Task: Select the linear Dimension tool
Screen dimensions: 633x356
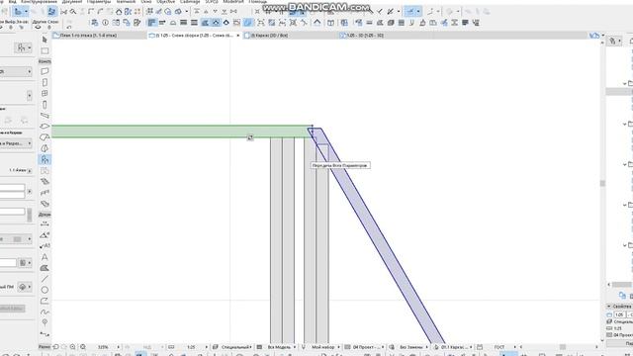Action: click(45, 223)
